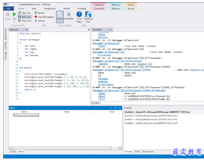
Task: Click Switch To next to [0x934]
Action: (145, 64)
